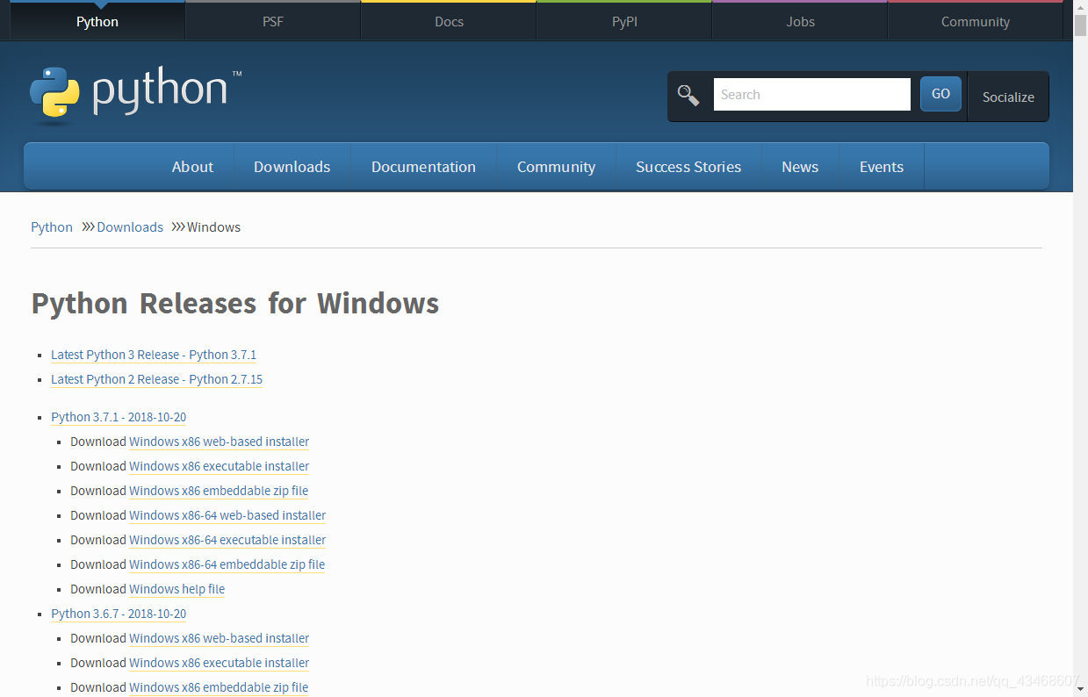Download Python 3.7.1 Windows x86 web-based installer
This screenshot has height=697, width=1088.
(x=219, y=442)
